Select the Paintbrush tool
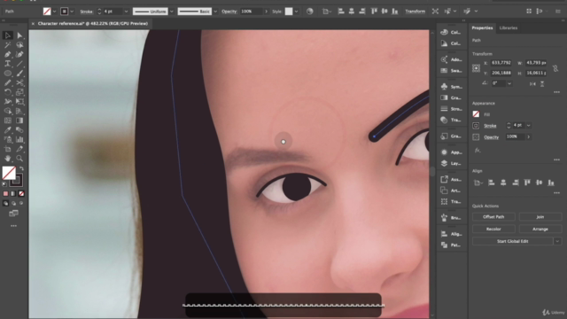 [x=19, y=73]
